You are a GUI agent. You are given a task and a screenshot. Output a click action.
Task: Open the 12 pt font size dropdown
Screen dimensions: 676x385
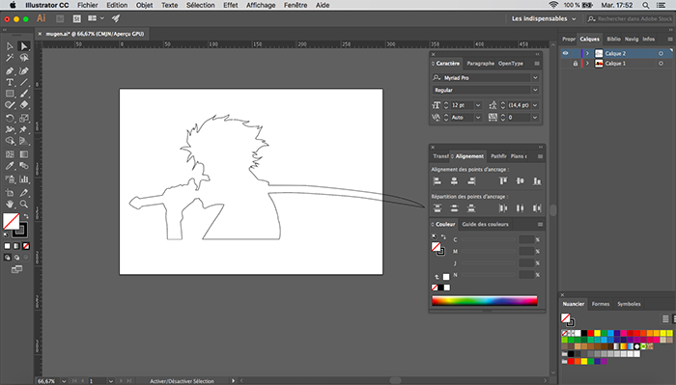click(x=478, y=105)
